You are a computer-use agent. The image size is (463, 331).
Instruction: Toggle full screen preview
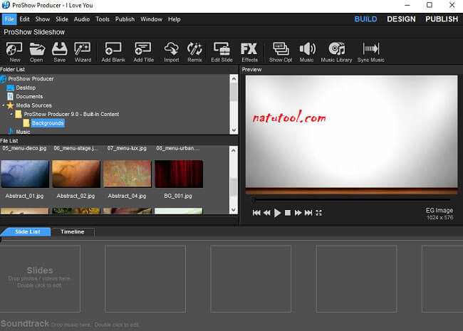(x=318, y=213)
